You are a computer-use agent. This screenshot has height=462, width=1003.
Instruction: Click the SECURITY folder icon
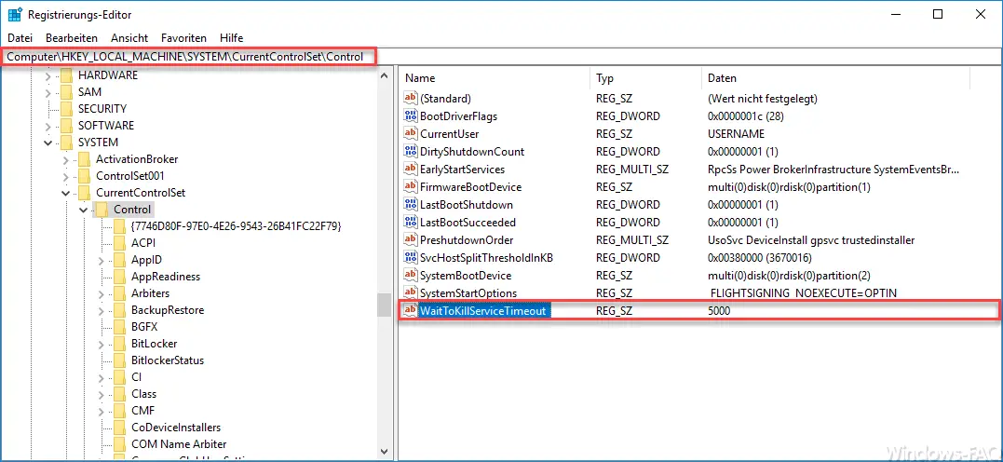(x=66, y=109)
